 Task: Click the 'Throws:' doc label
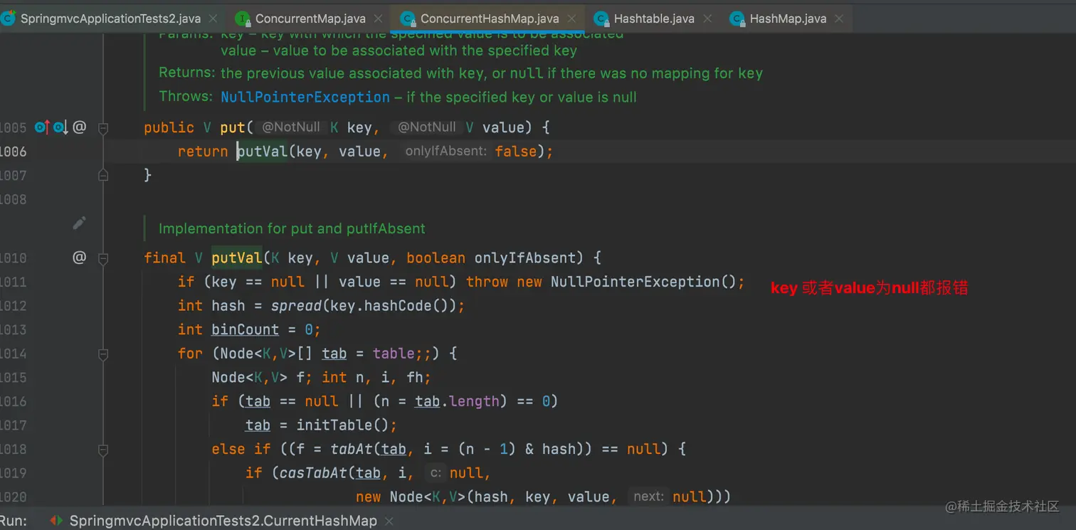[x=185, y=96]
